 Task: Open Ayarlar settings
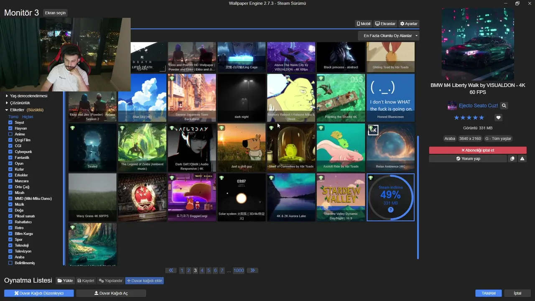tap(409, 24)
